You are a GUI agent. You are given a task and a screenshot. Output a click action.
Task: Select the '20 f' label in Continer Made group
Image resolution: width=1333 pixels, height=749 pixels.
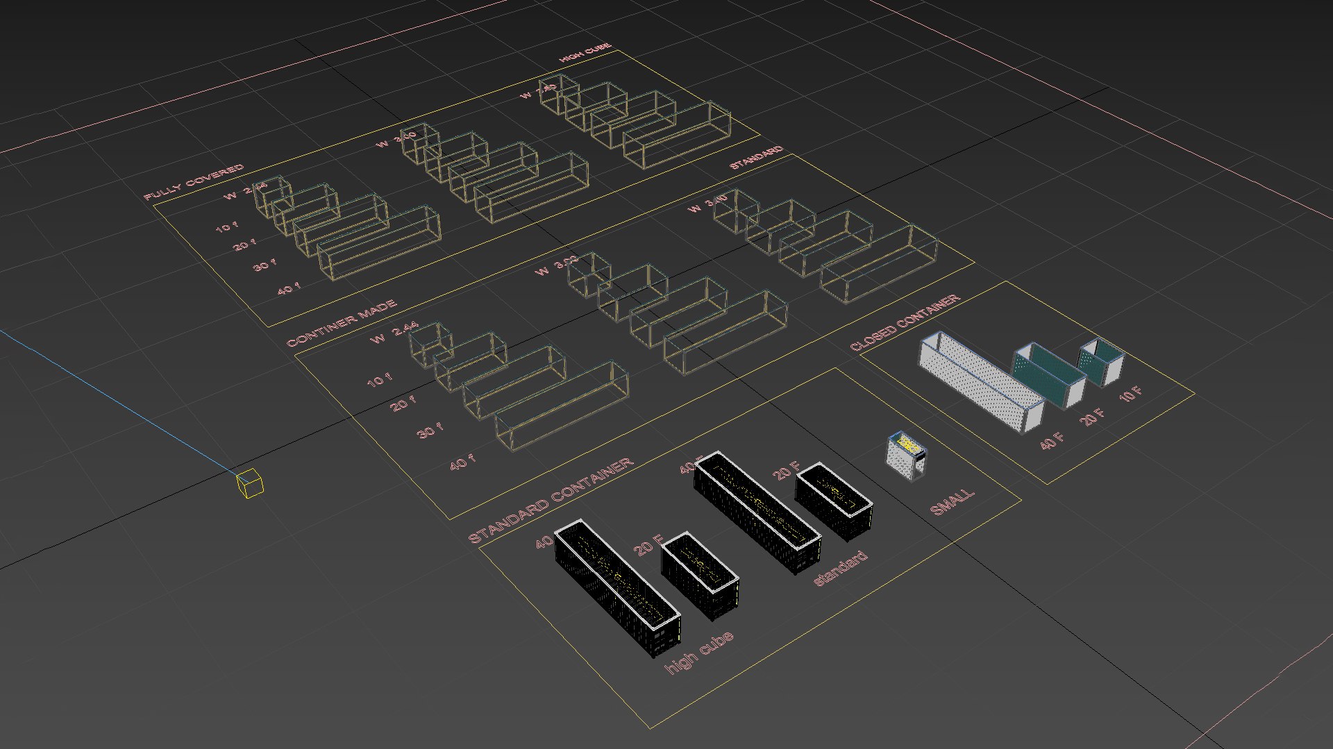pos(403,403)
